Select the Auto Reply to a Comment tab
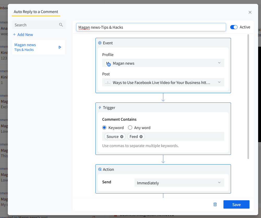Viewport: 261px width, 218px height. 36,12
